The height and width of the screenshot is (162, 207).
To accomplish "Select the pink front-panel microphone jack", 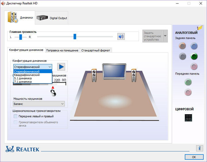I will (x=188, y=92).
